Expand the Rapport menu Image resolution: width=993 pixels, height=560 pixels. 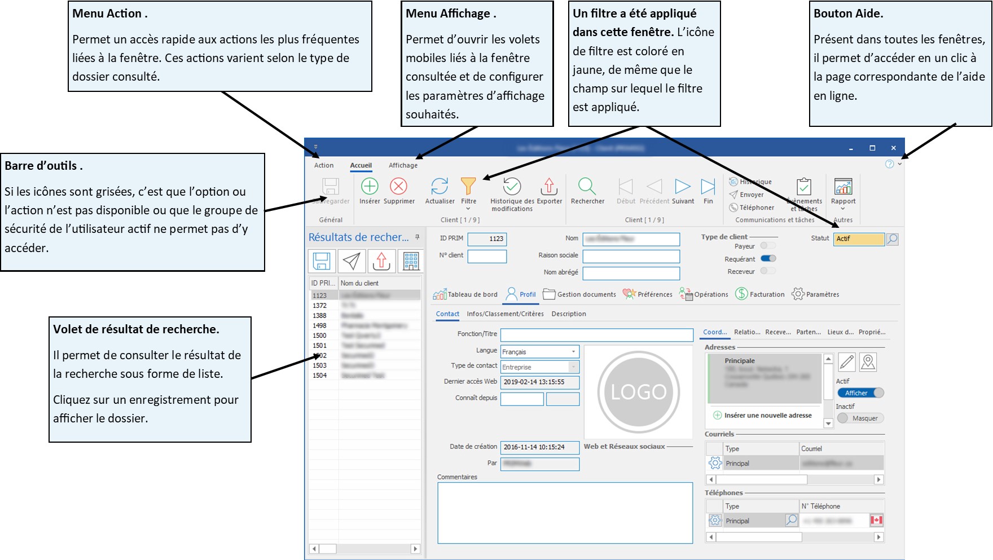[x=843, y=209]
